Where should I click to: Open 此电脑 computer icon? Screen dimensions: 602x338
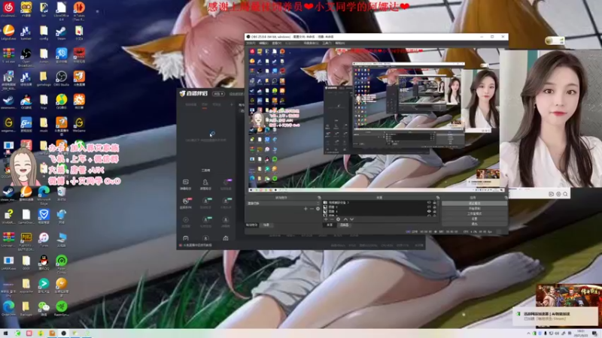61,239
